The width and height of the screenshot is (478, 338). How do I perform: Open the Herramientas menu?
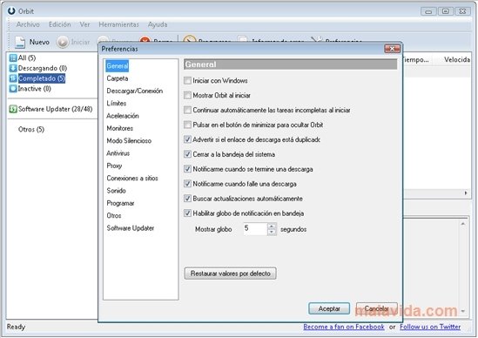[x=118, y=24]
